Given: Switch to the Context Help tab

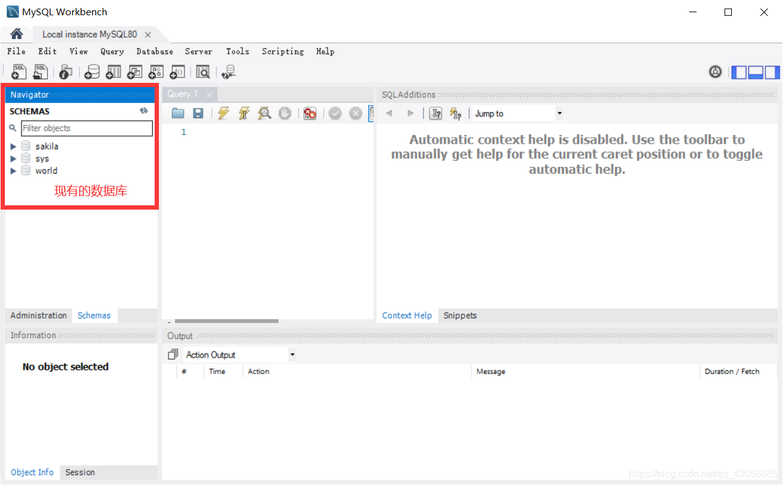Looking at the screenshot, I should (x=407, y=316).
